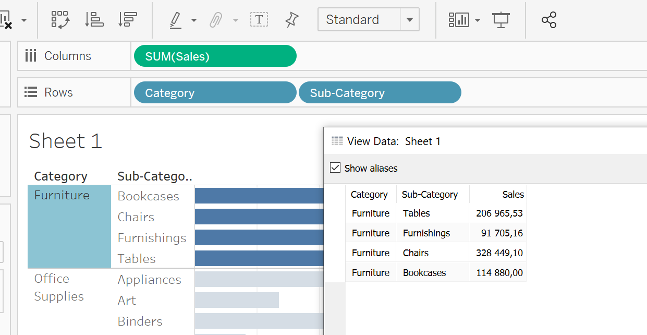Select the Furnishings row label in view
The width and height of the screenshot is (647, 335).
pos(152,238)
